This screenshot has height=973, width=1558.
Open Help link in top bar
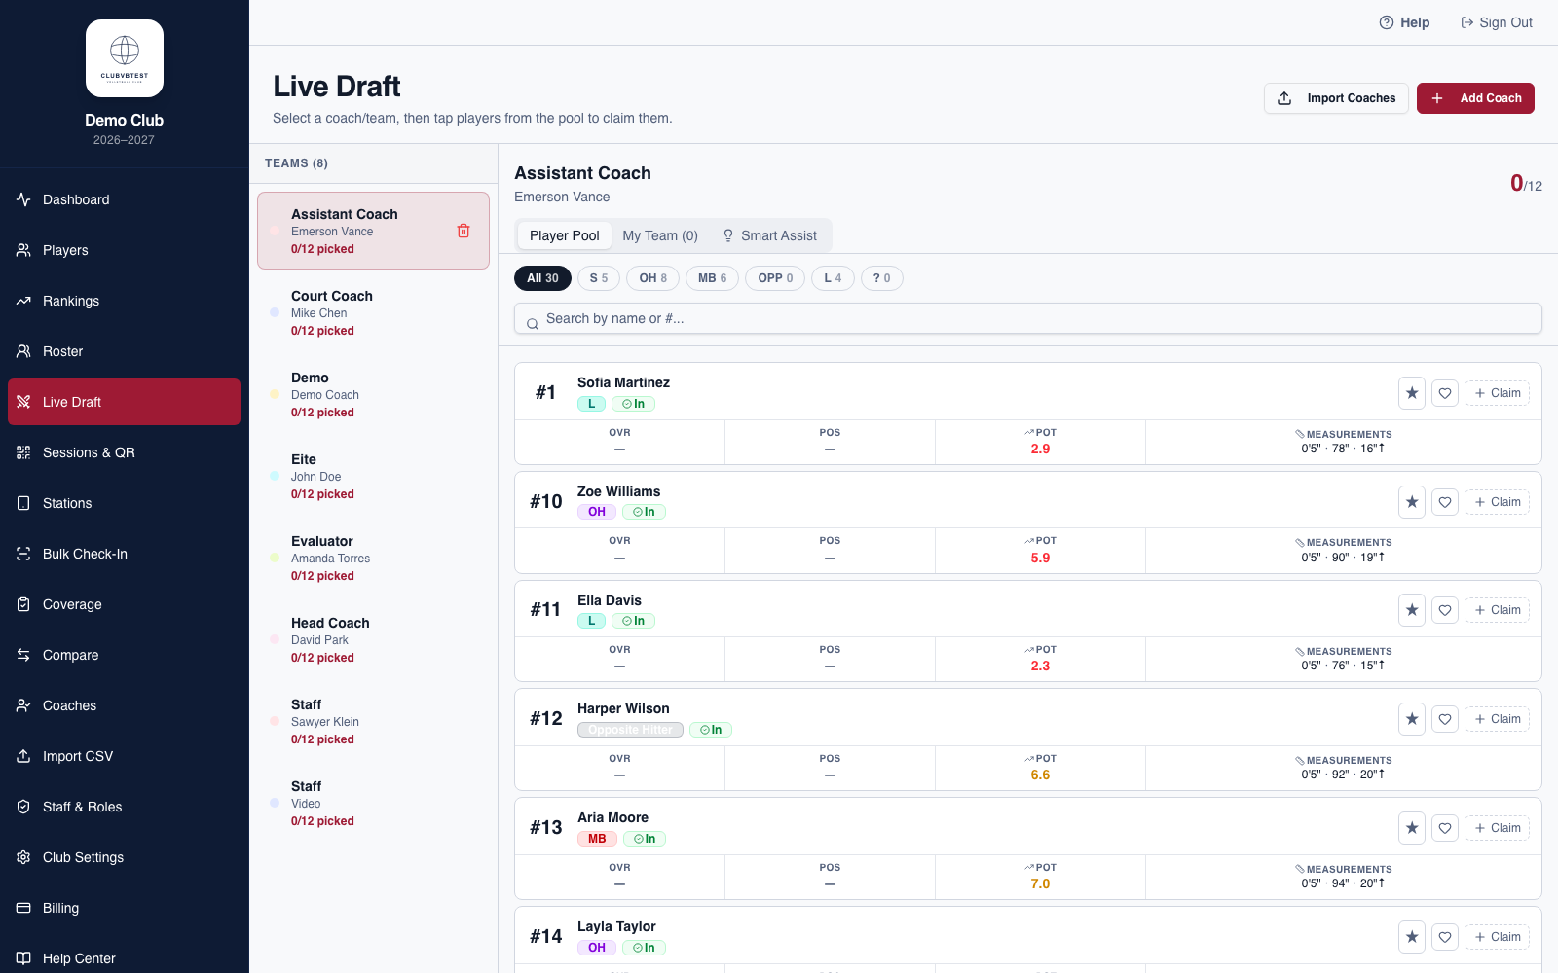tap(1404, 22)
